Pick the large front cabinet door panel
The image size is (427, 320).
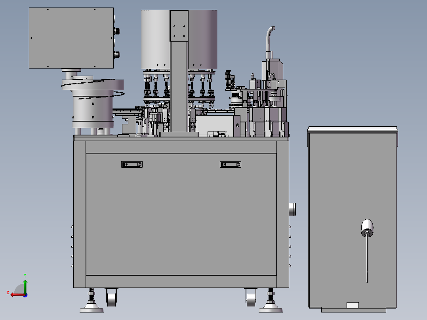[x=181, y=214]
